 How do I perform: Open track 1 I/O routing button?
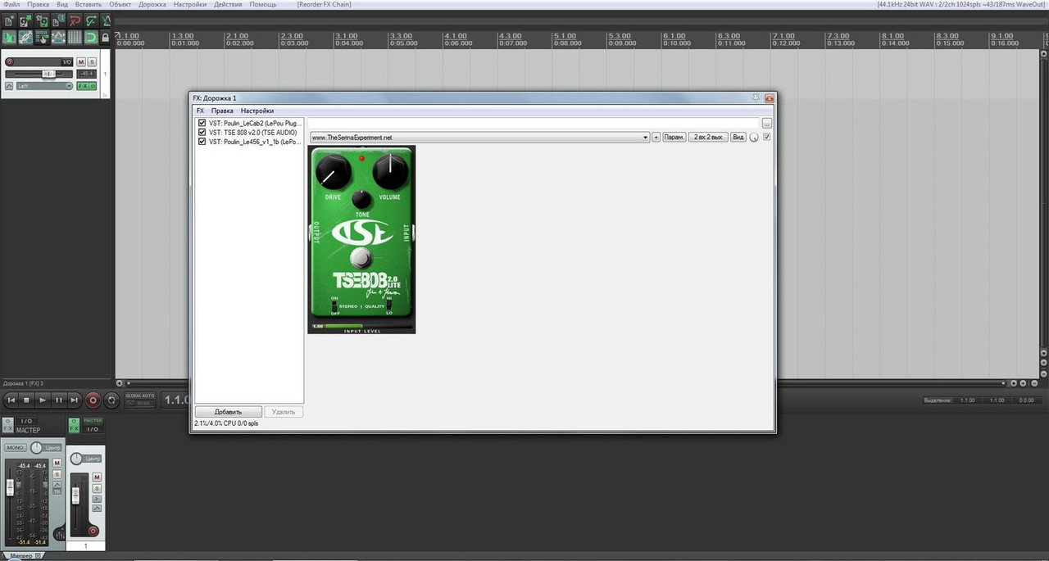pos(67,61)
